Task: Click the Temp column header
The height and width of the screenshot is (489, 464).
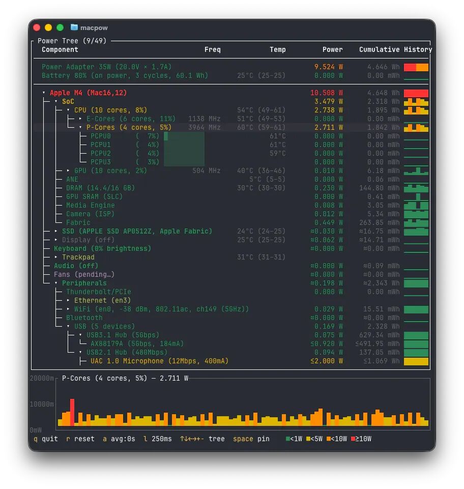Action: point(277,49)
